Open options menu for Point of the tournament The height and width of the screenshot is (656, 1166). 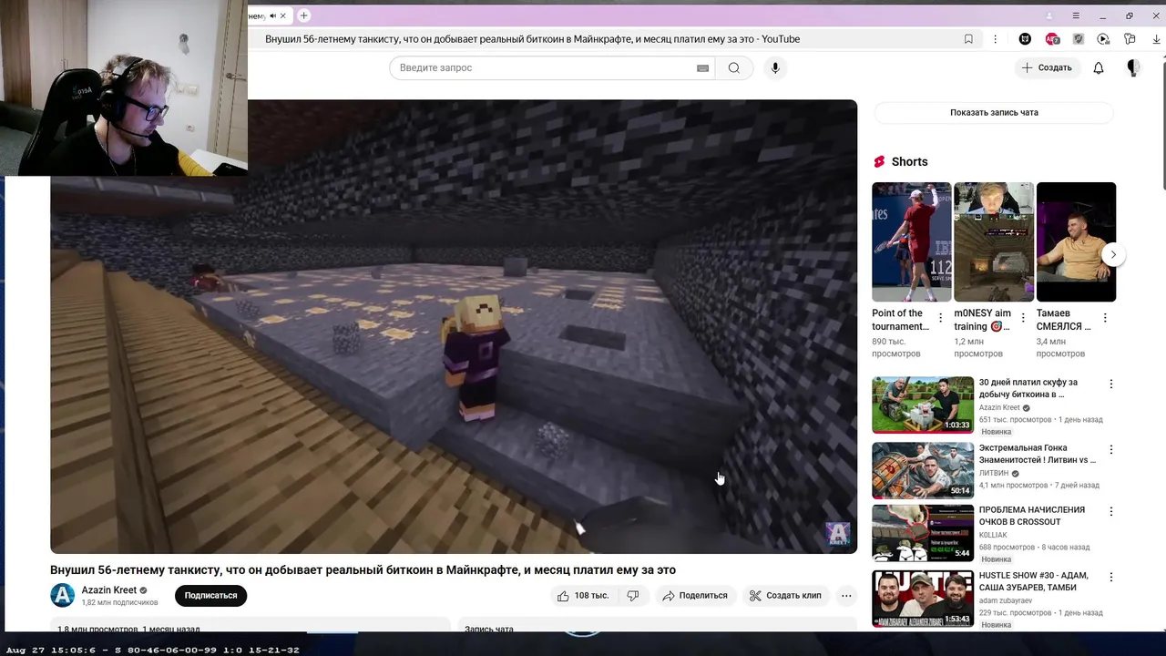[941, 318]
